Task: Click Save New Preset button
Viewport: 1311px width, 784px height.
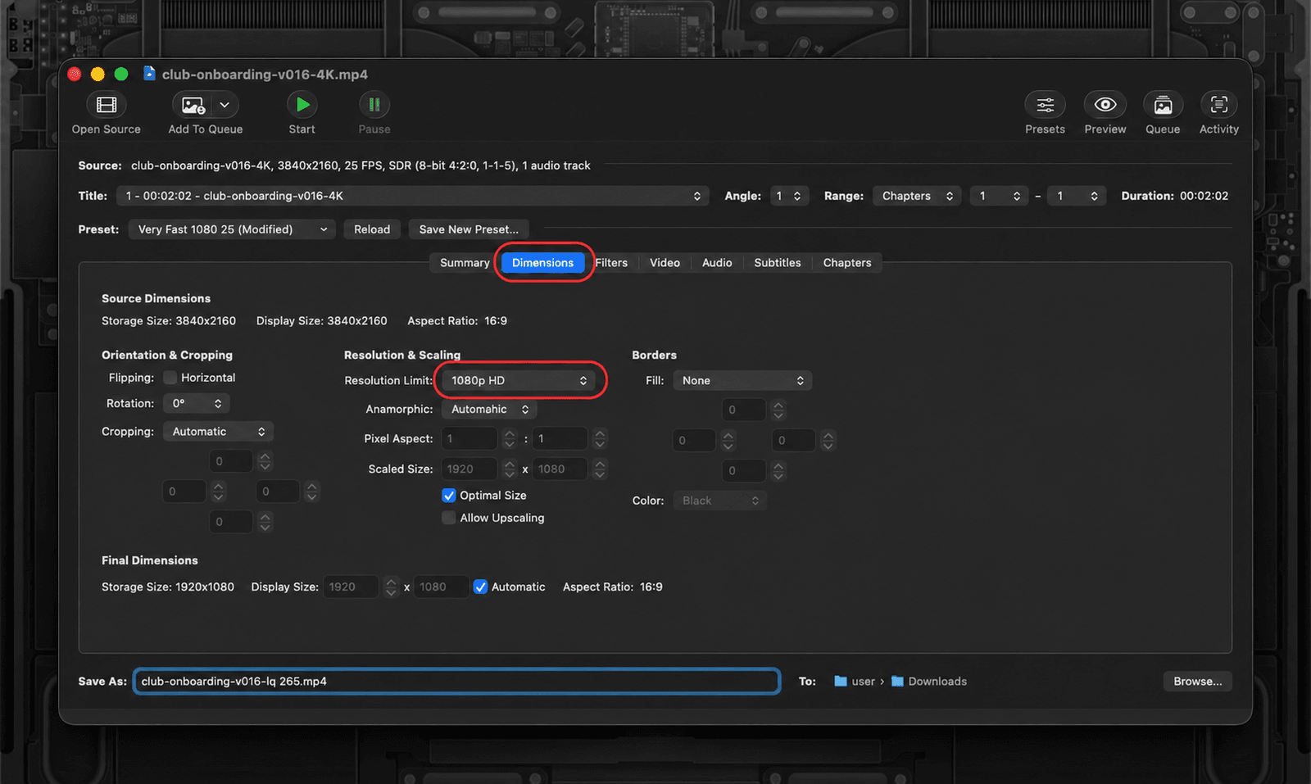Action: [469, 229]
